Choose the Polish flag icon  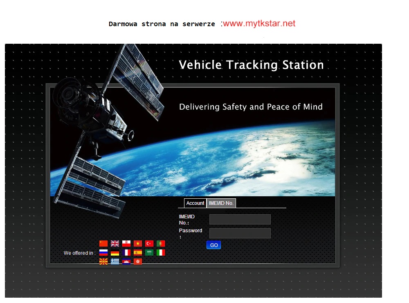126,243
